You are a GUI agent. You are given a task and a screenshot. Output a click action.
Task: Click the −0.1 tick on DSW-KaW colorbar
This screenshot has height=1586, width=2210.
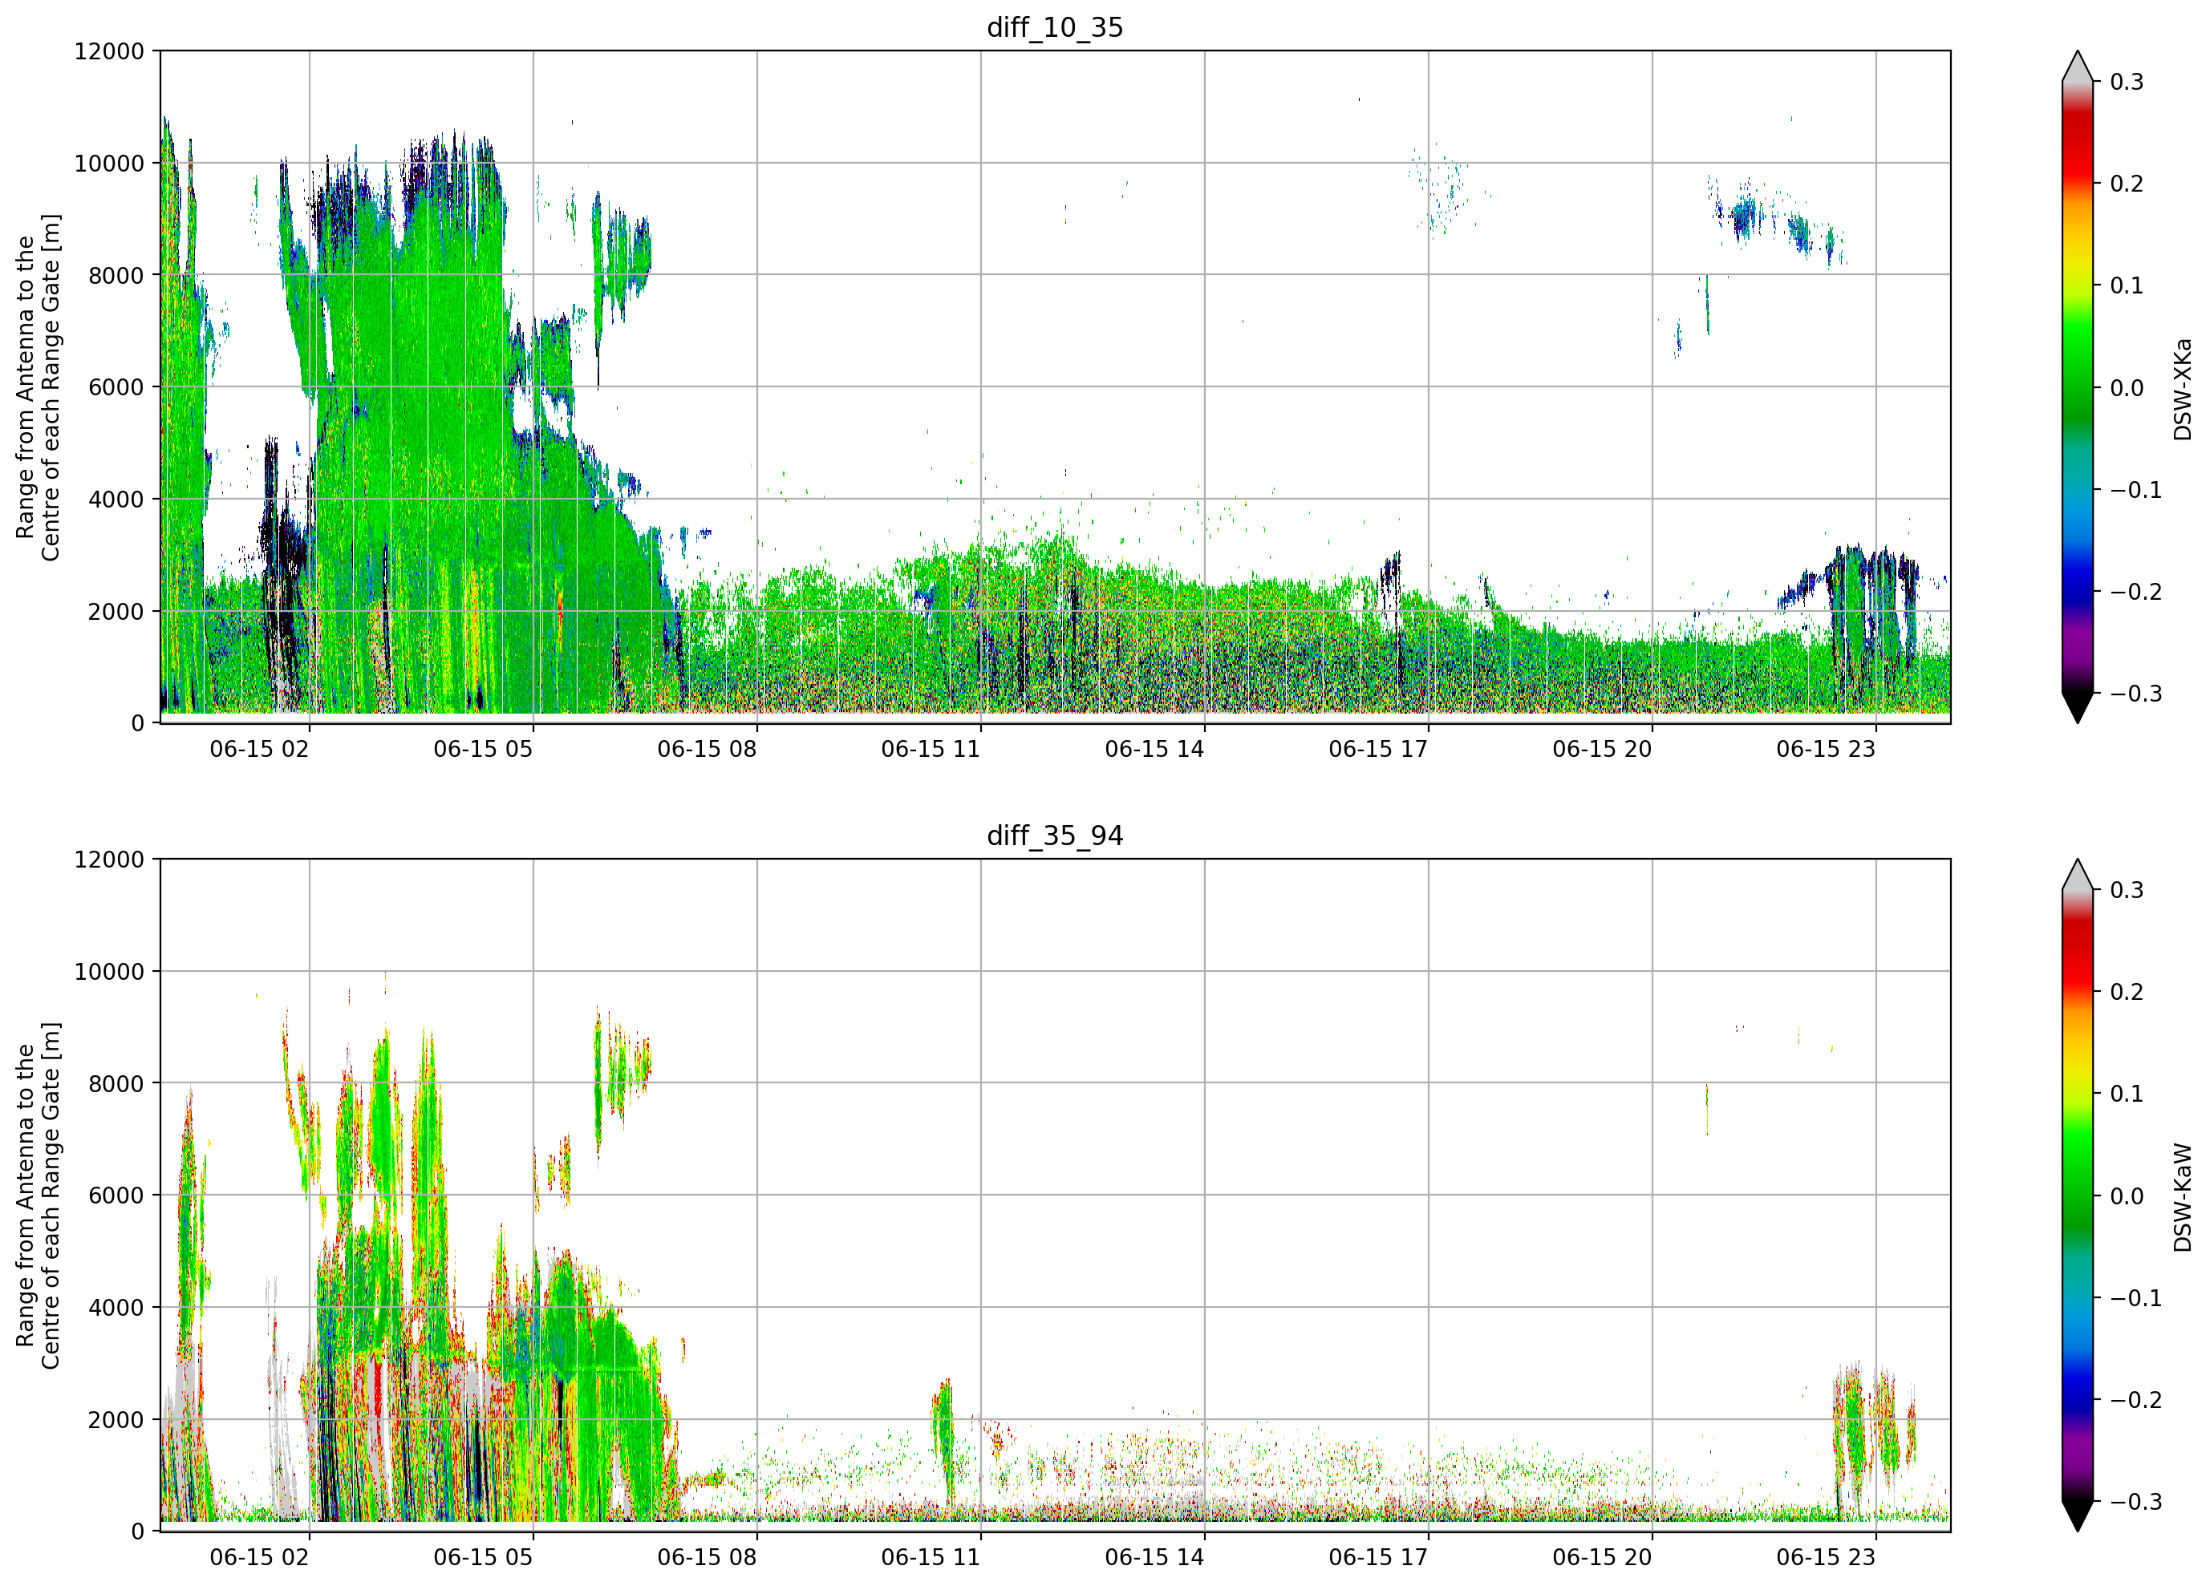[x=2136, y=1299]
